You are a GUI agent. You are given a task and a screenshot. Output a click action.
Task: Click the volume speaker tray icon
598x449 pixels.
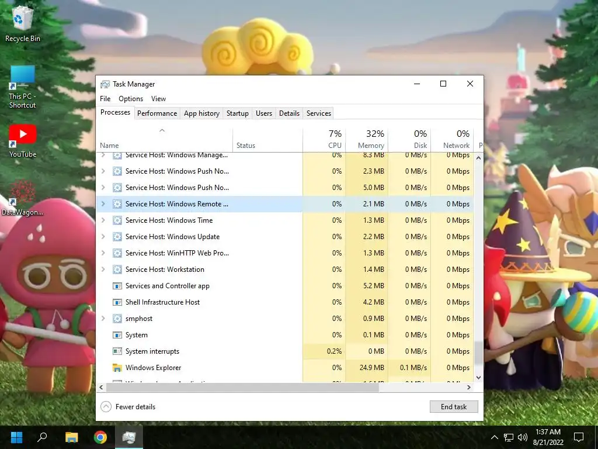click(x=523, y=437)
